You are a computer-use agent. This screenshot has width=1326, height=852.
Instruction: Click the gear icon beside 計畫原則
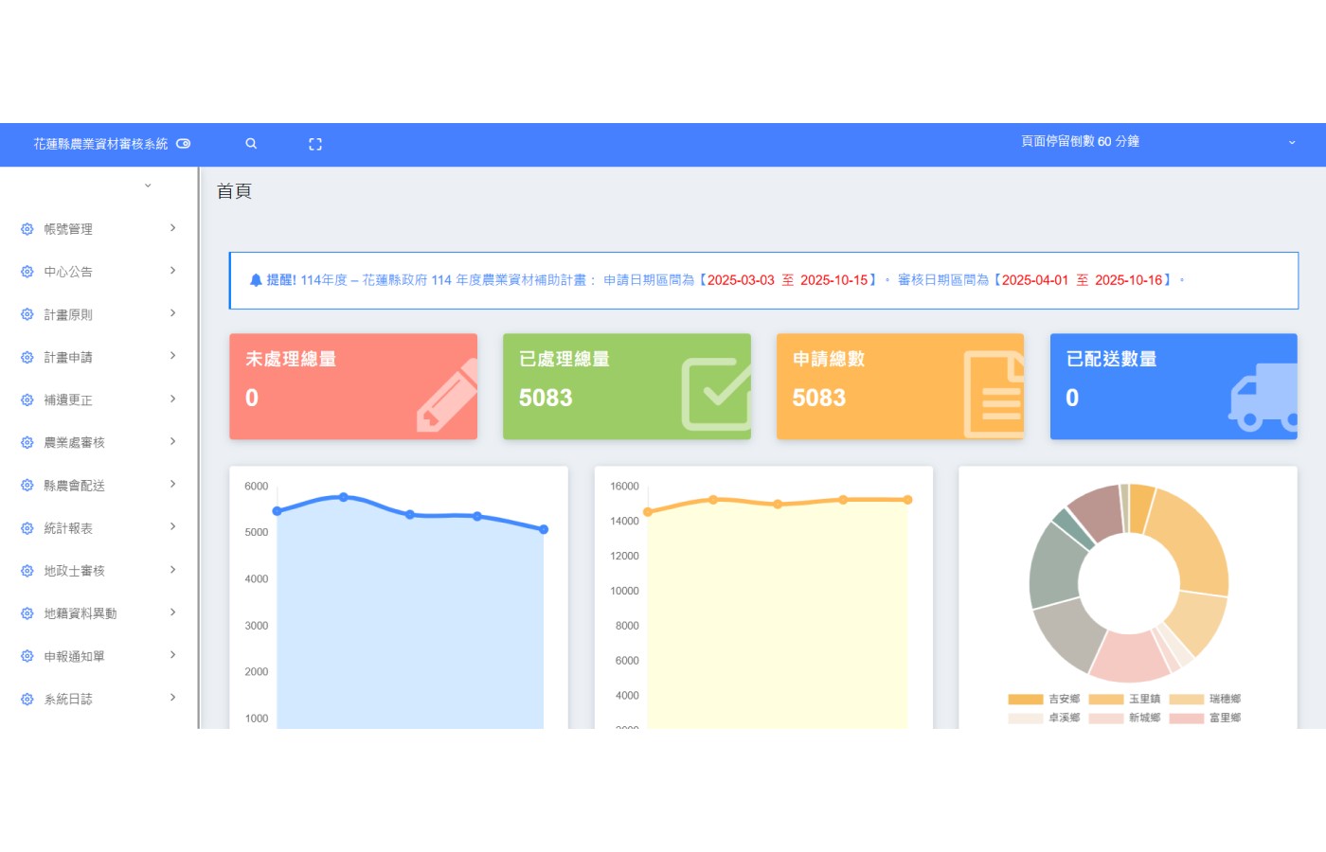point(27,314)
